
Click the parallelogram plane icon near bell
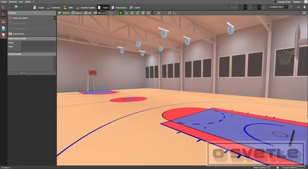click(x=298, y=7)
